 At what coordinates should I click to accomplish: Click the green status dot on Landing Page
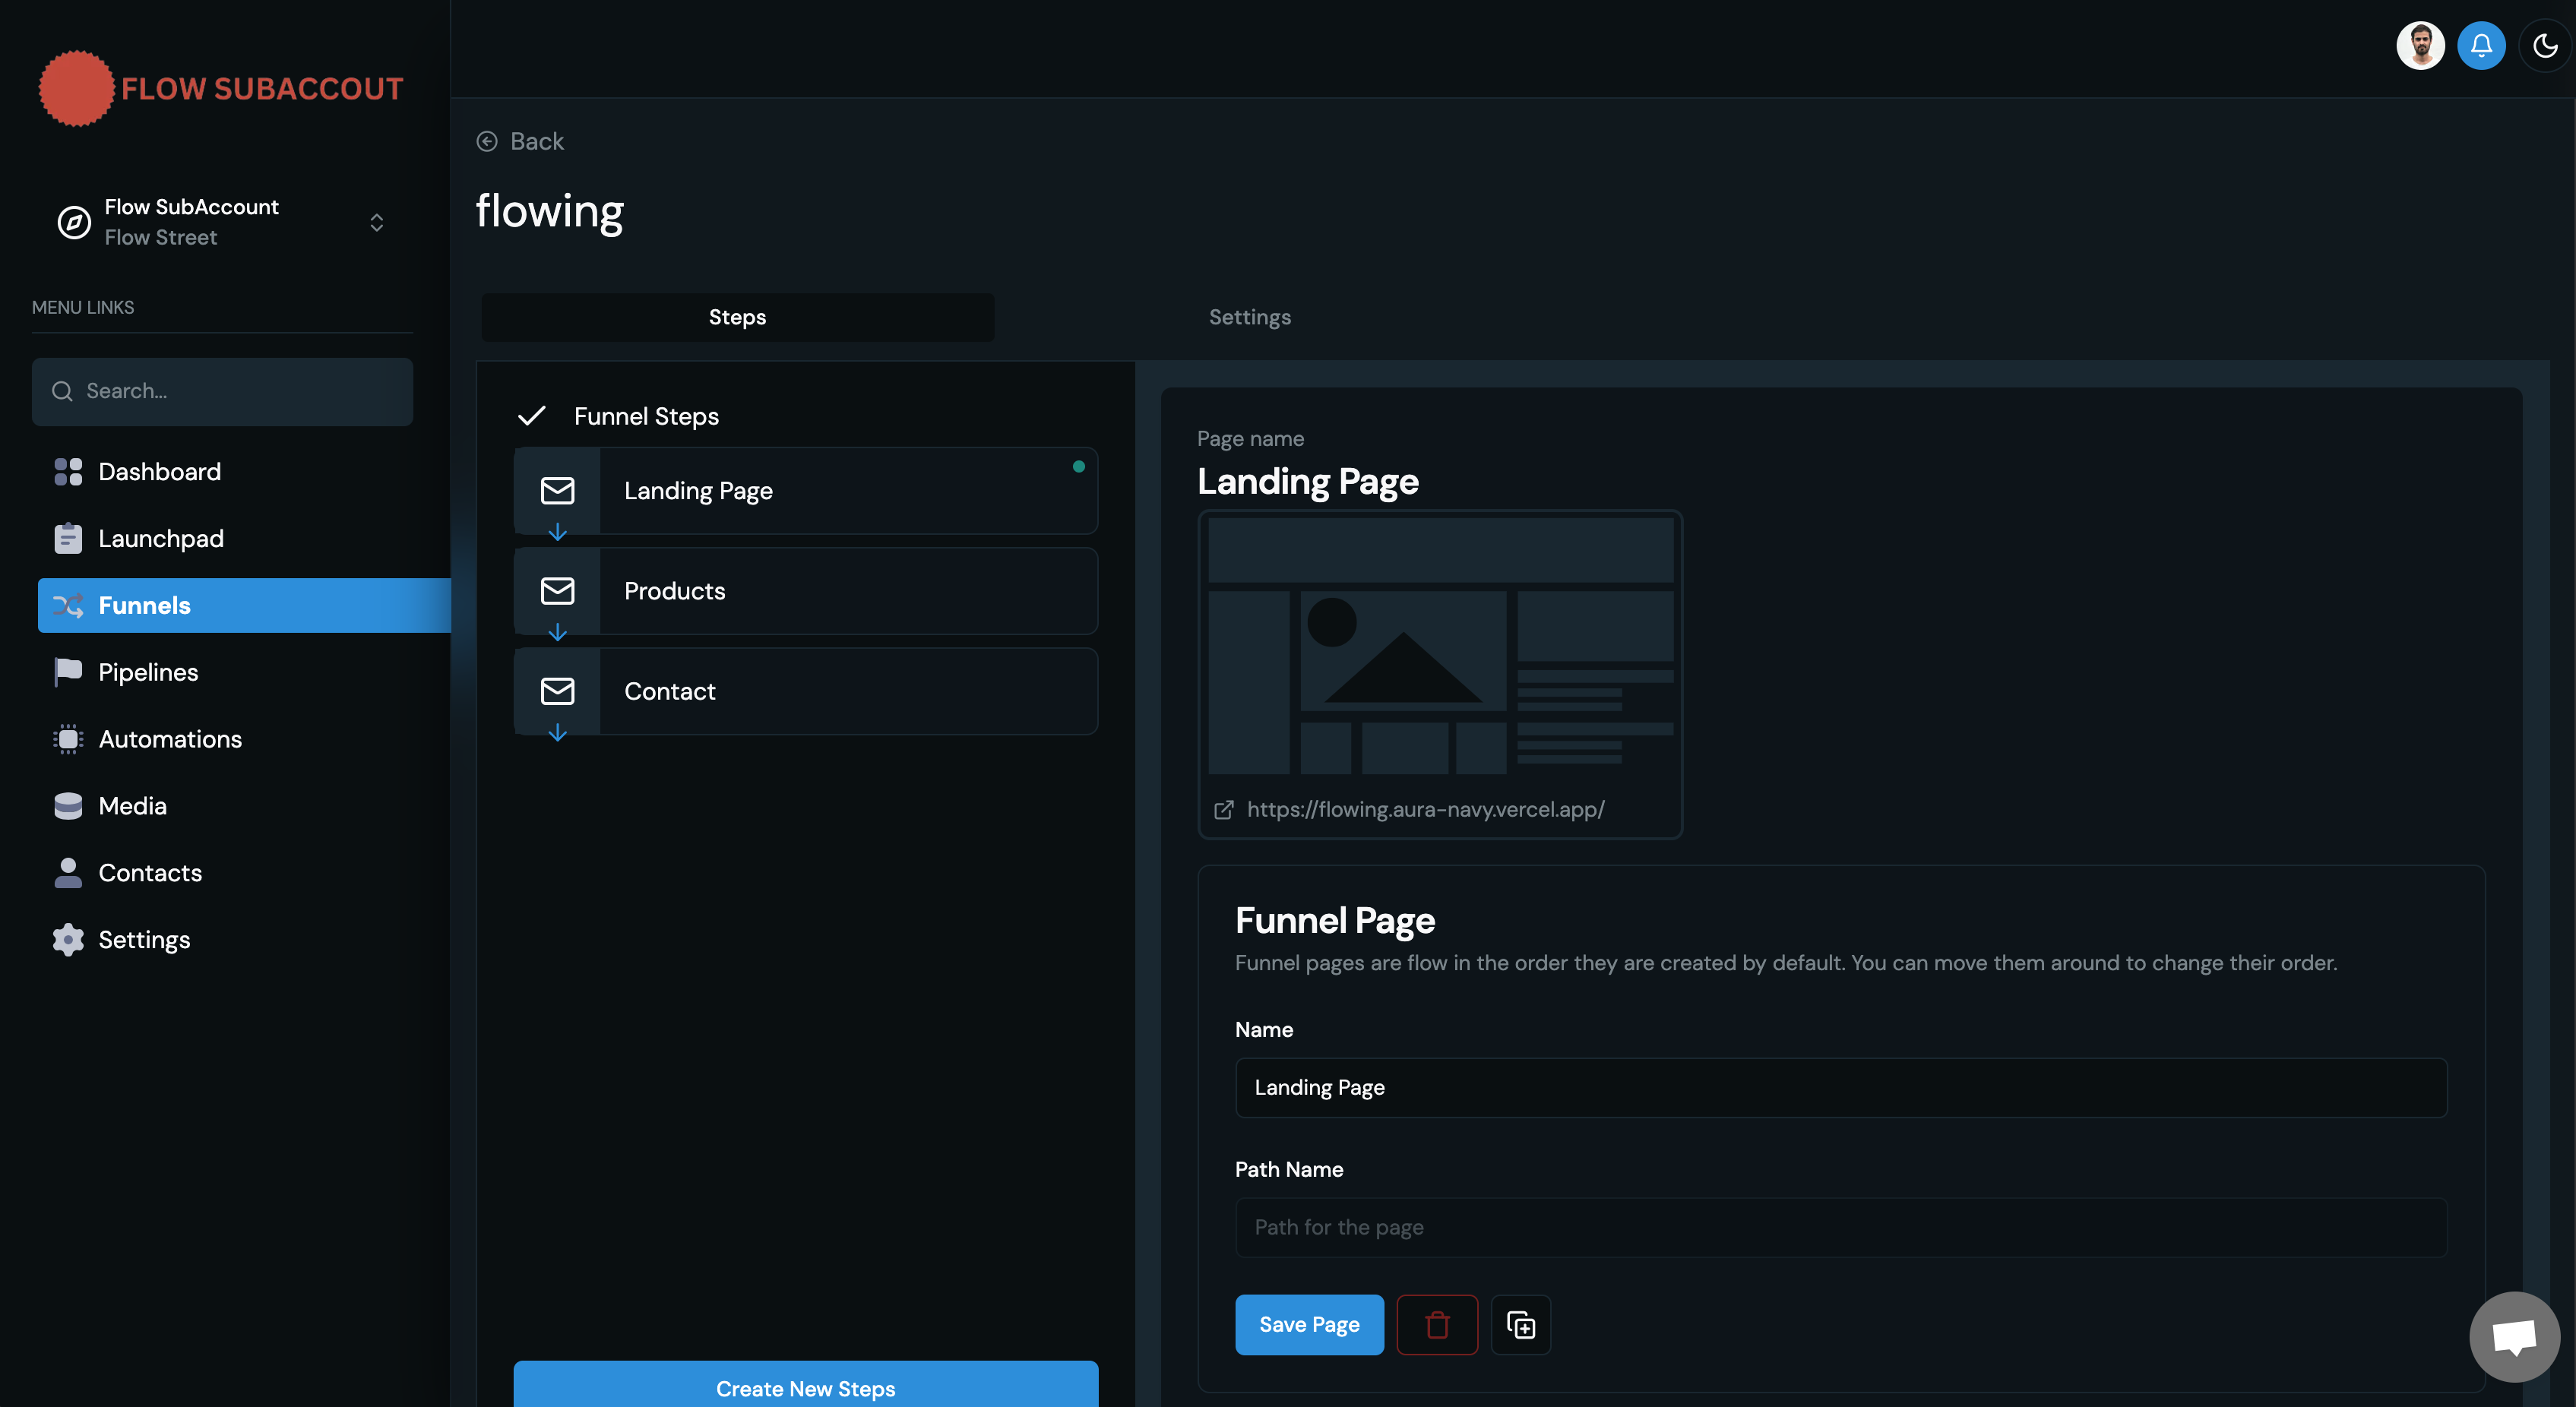tap(1078, 466)
